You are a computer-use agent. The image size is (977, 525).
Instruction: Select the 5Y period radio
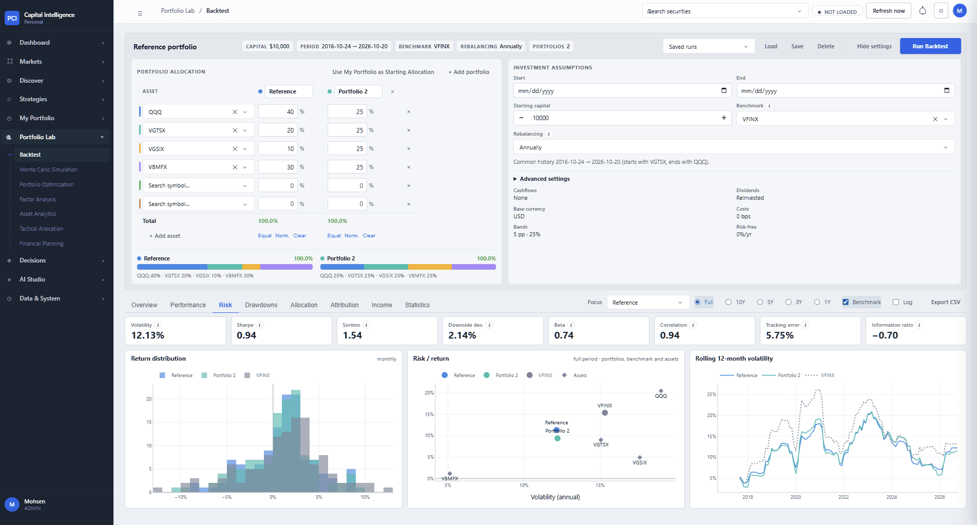pyautogui.click(x=760, y=302)
